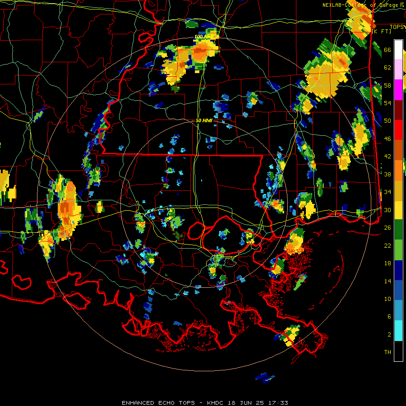The width and height of the screenshot is (406, 406).
Task: Select the bright yellow legend swatch
Action: [398, 210]
